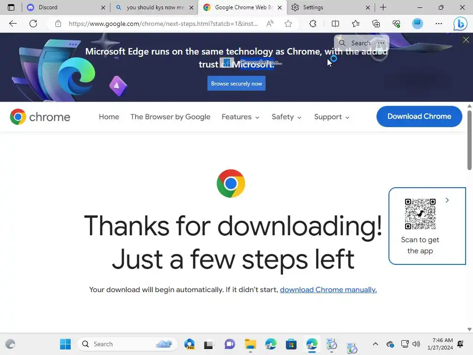473x355 pixels.
Task: Open The Browser by Google page
Action: [x=170, y=117]
